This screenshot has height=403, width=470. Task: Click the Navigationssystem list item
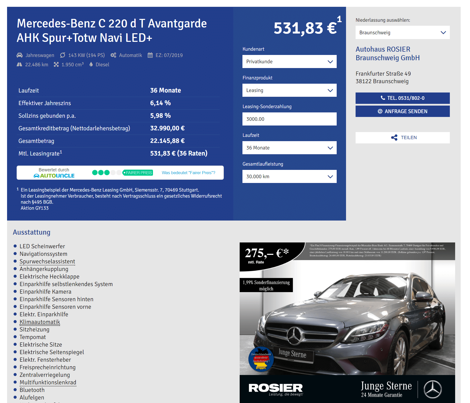point(43,254)
